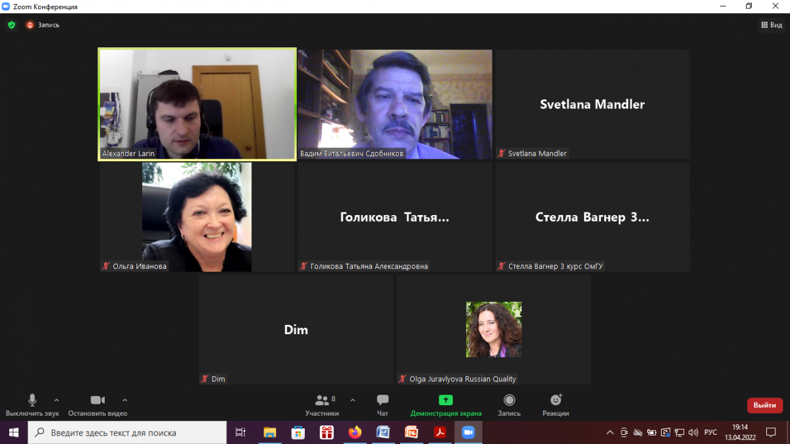The image size is (790, 444).
Task: Show hidden system tray icons
Action: point(609,433)
